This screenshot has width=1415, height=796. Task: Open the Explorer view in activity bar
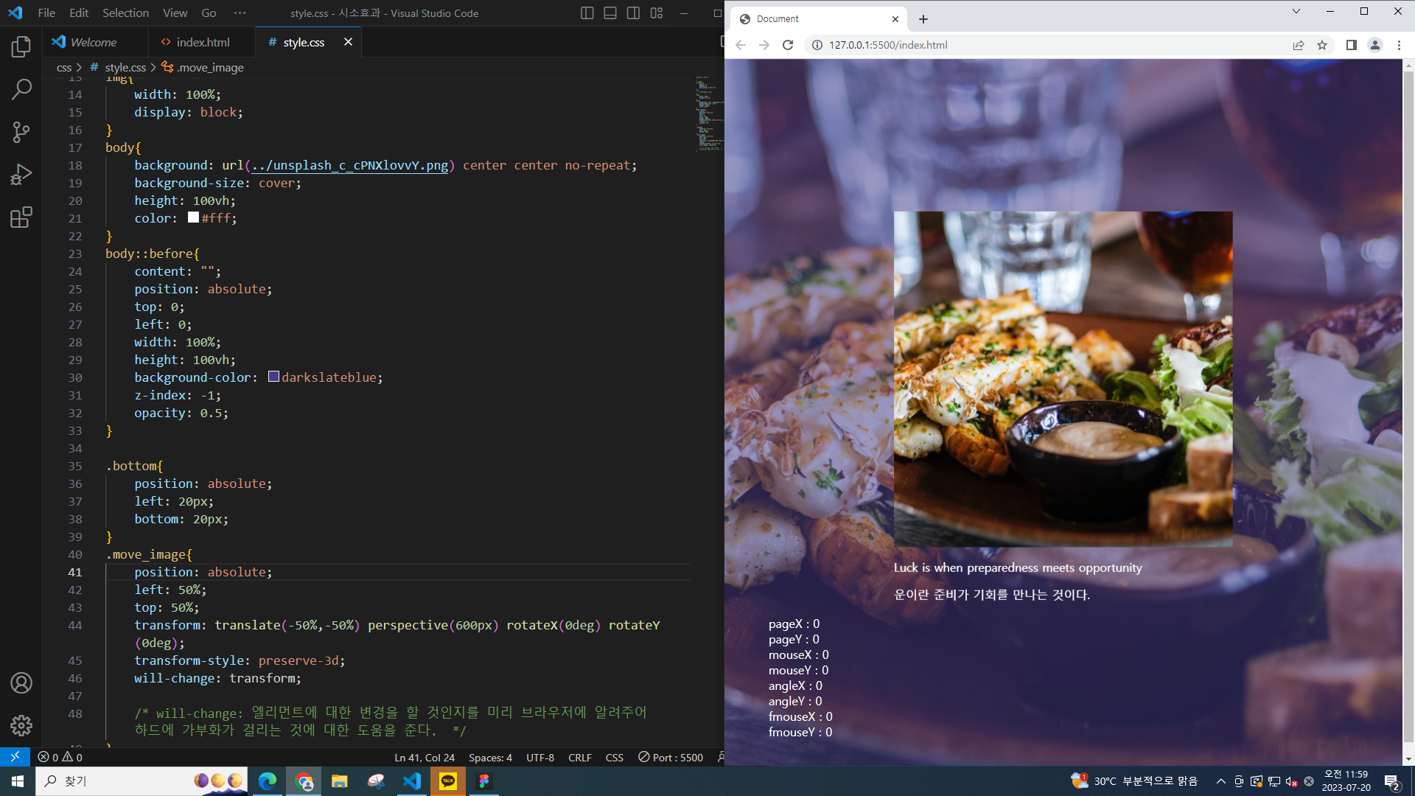[x=21, y=47]
